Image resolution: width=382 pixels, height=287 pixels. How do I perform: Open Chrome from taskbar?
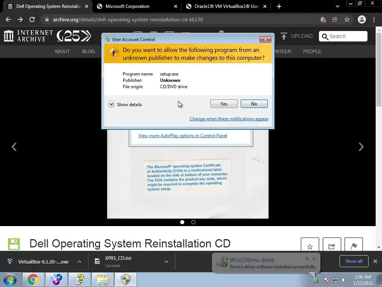point(33,280)
